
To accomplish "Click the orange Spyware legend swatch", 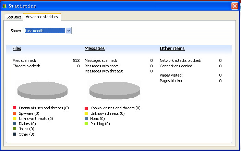I will coord(15,113).
